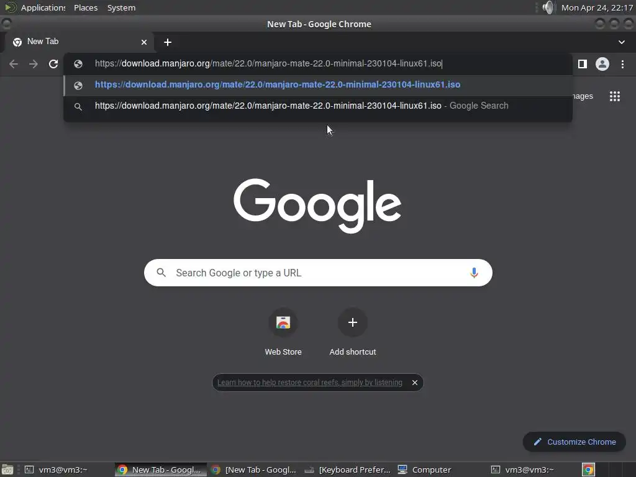Select the manjaro ISO URL suggestion
The image size is (636, 477).
[318, 84]
